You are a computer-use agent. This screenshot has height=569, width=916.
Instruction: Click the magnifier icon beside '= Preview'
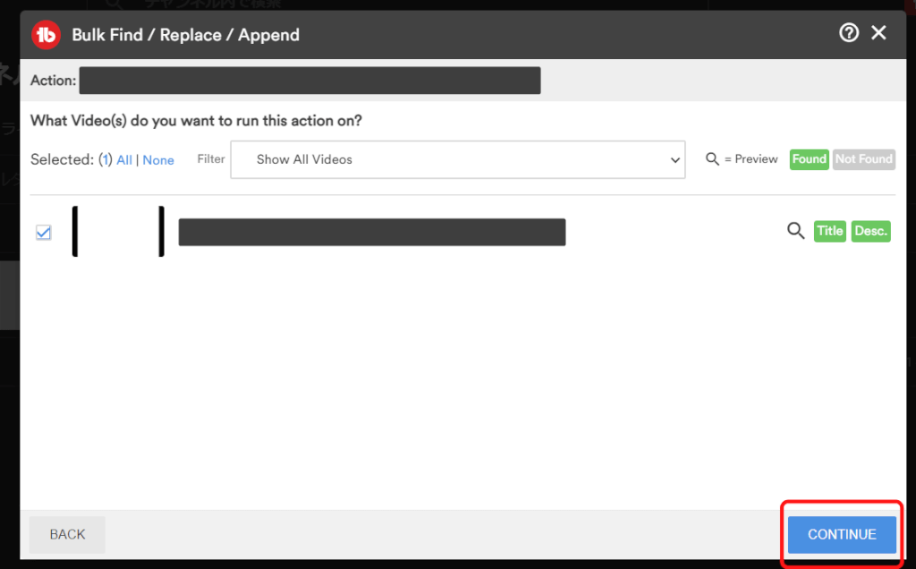click(x=712, y=159)
